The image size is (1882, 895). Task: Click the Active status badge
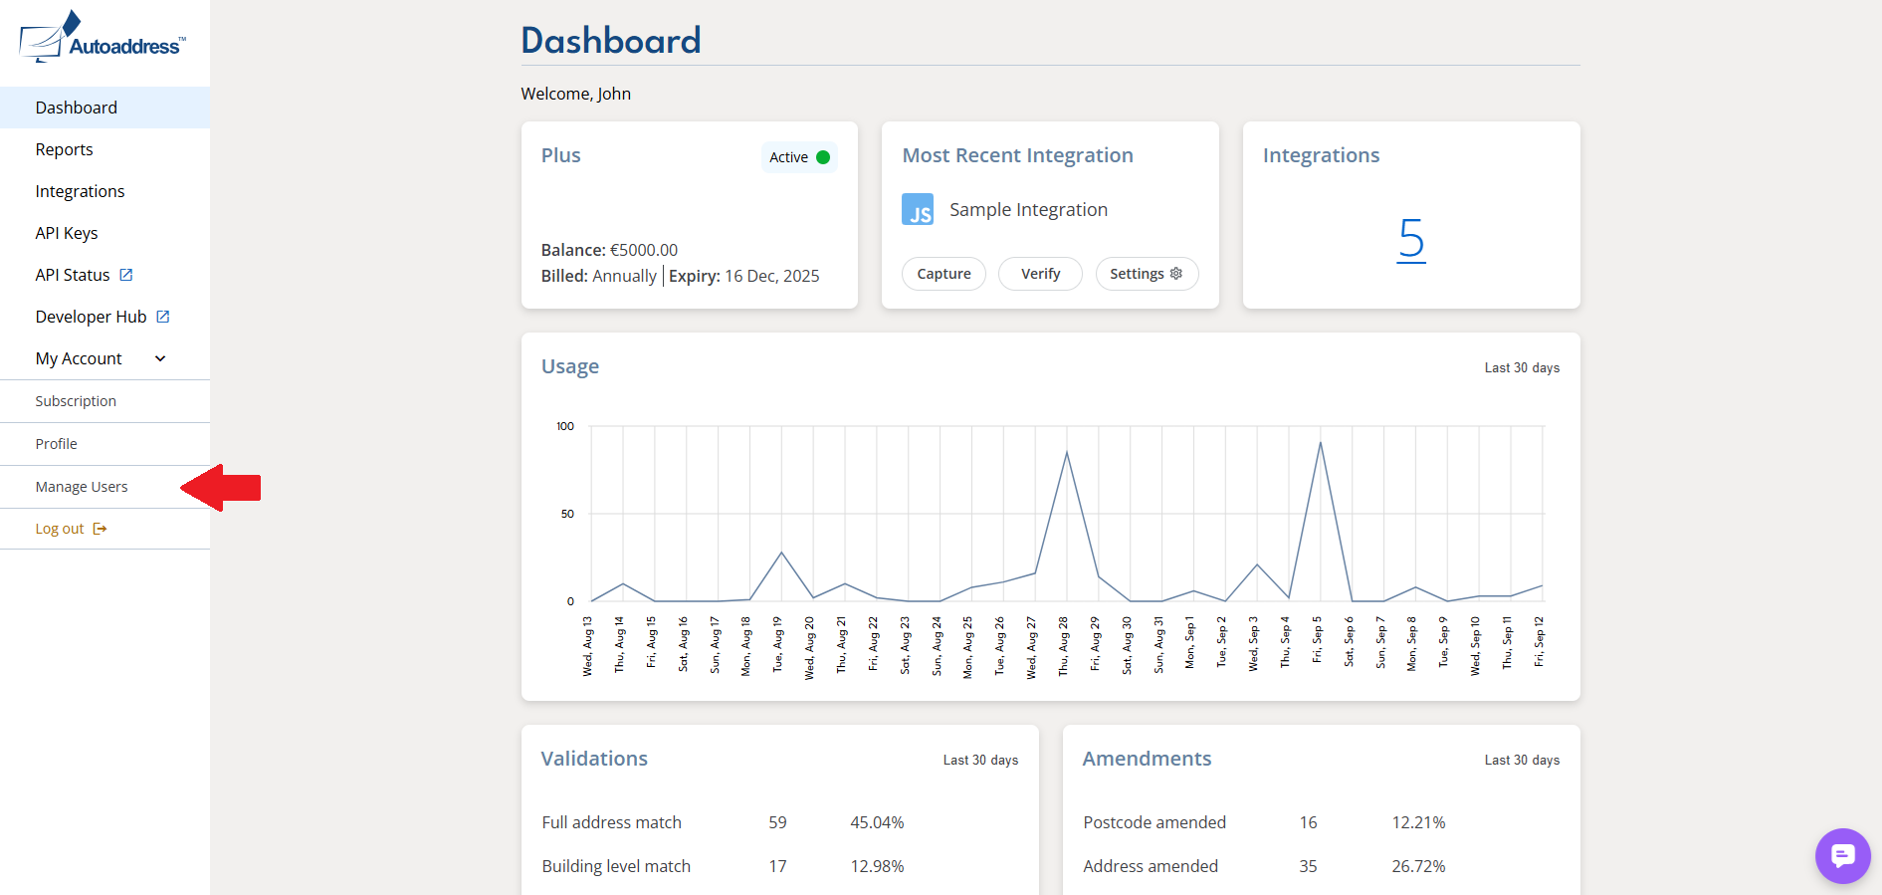[799, 157]
